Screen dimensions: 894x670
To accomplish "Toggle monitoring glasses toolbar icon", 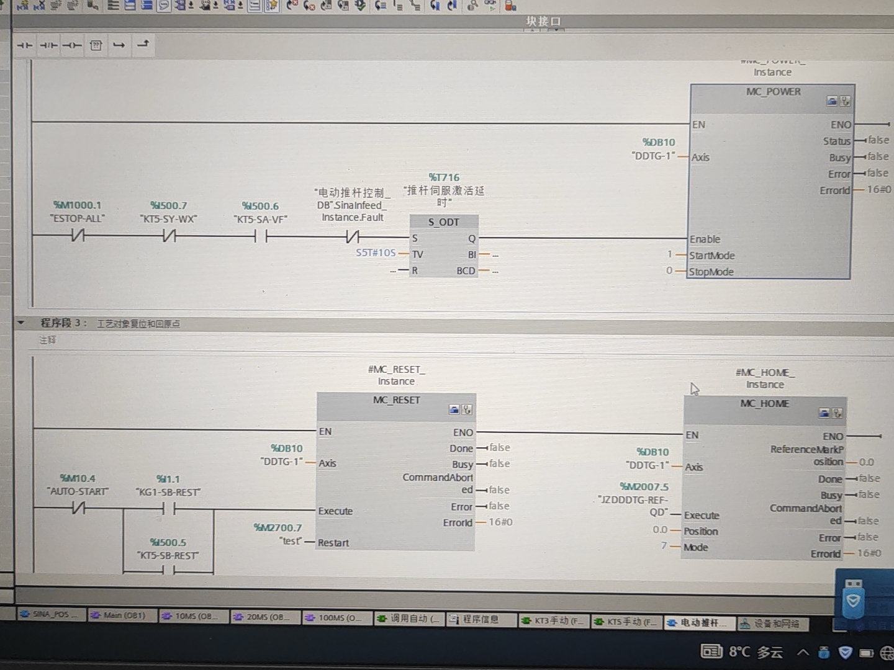I will coord(490,6).
